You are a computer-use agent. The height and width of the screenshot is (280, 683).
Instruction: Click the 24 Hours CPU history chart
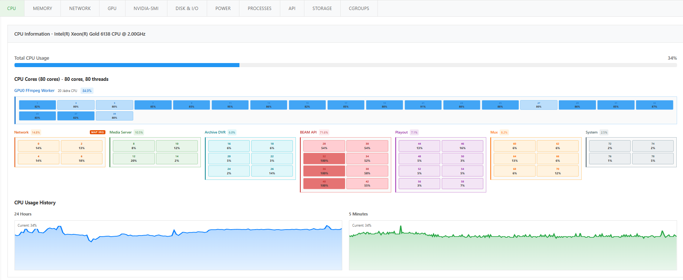[x=178, y=245]
